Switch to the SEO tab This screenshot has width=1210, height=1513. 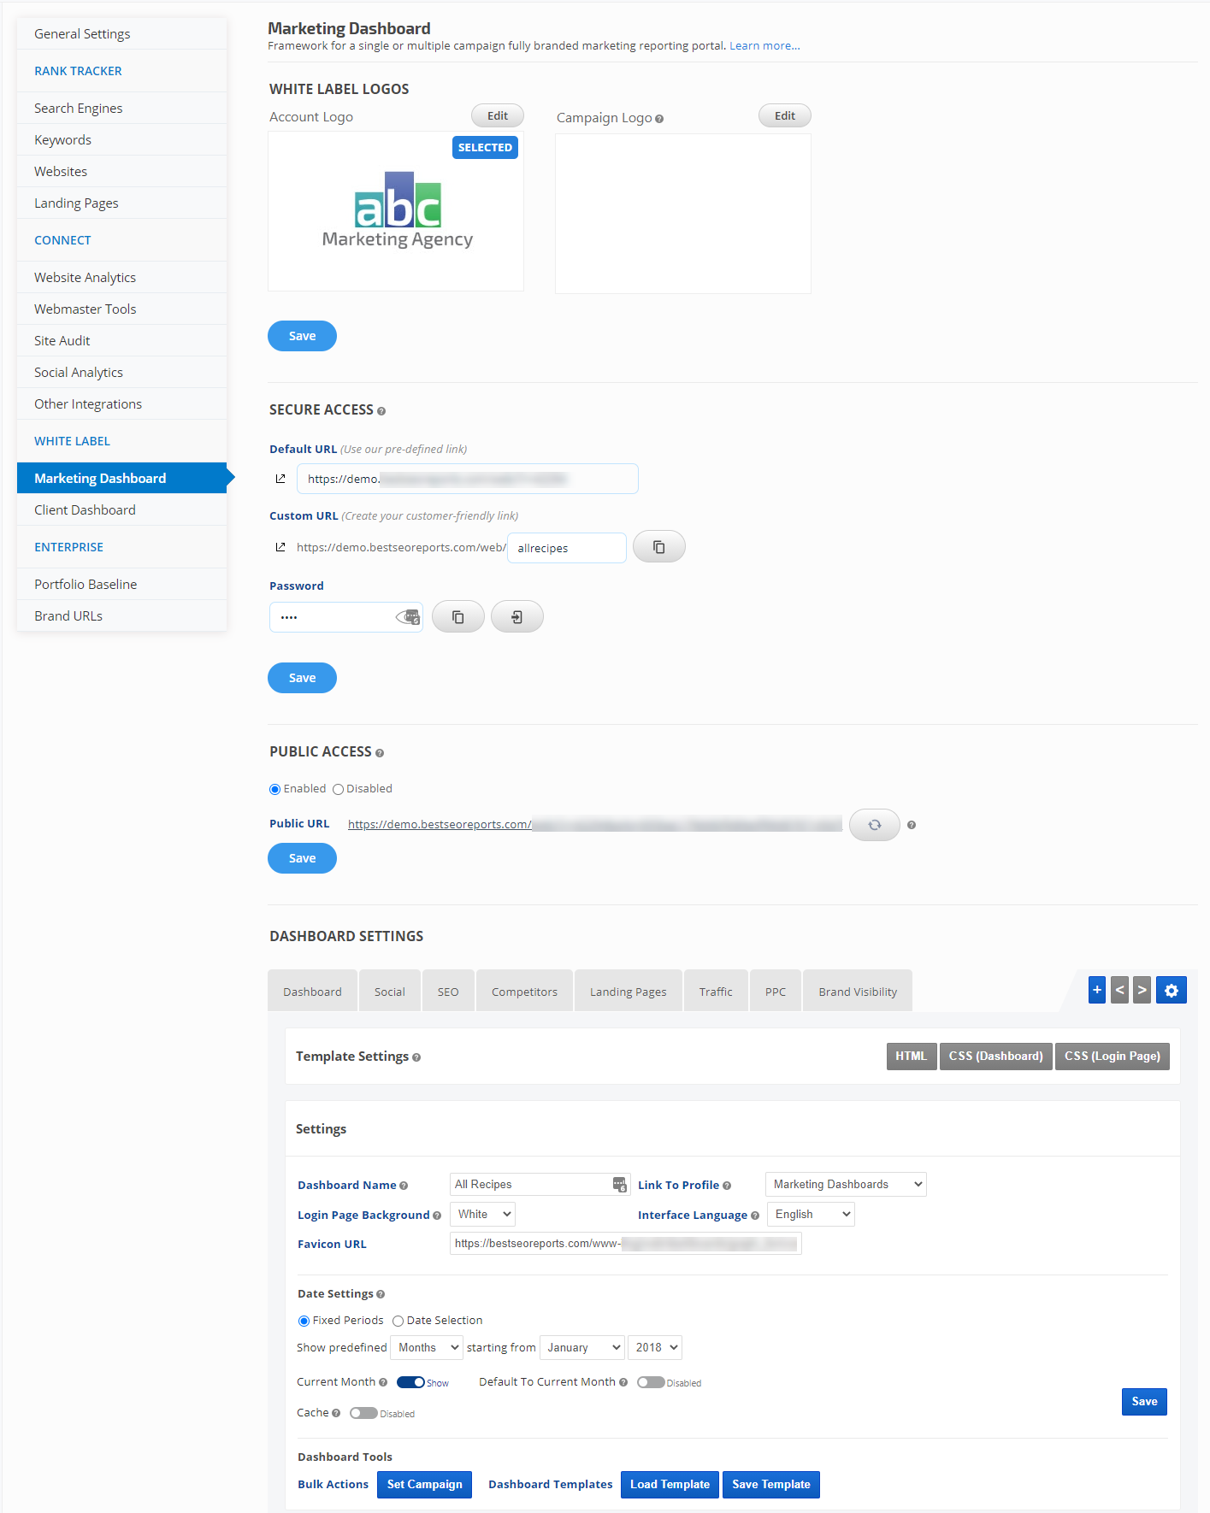(448, 992)
